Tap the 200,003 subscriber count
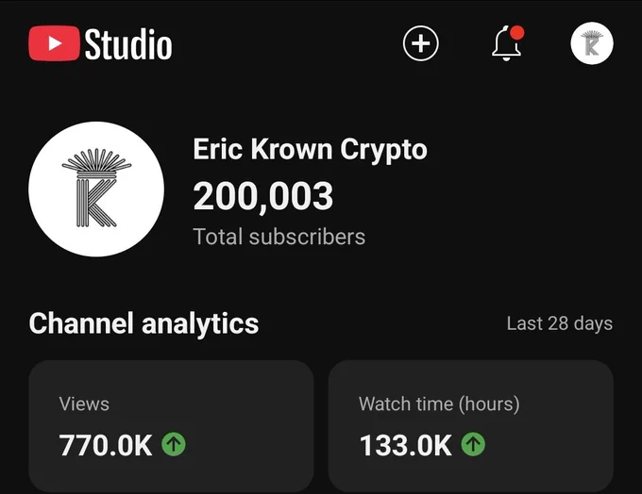642x494 pixels. [x=262, y=197]
